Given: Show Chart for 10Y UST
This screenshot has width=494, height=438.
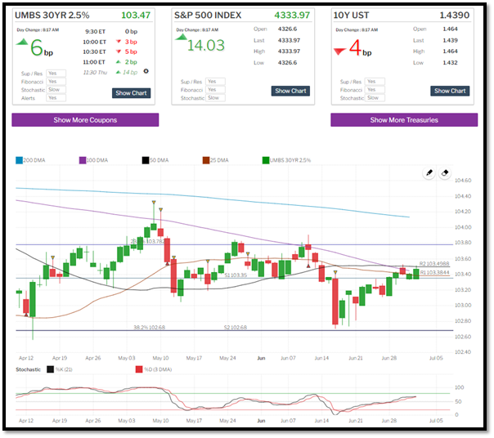Looking at the screenshot, I should click(450, 91).
